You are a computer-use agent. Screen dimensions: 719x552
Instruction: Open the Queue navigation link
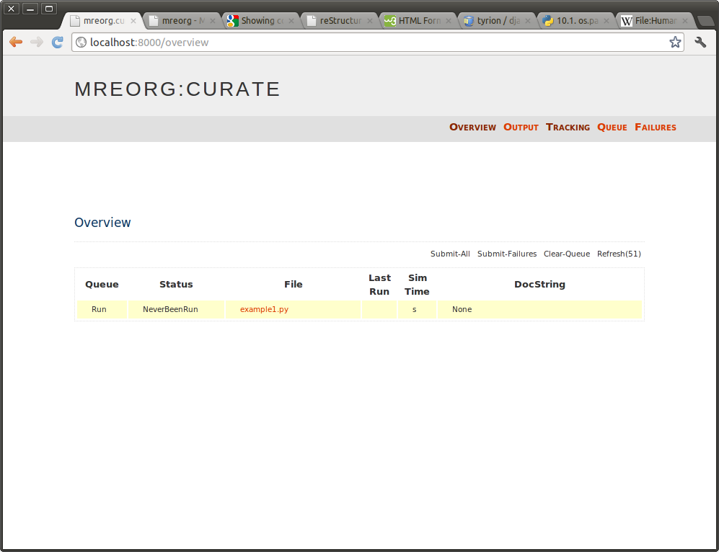(612, 128)
